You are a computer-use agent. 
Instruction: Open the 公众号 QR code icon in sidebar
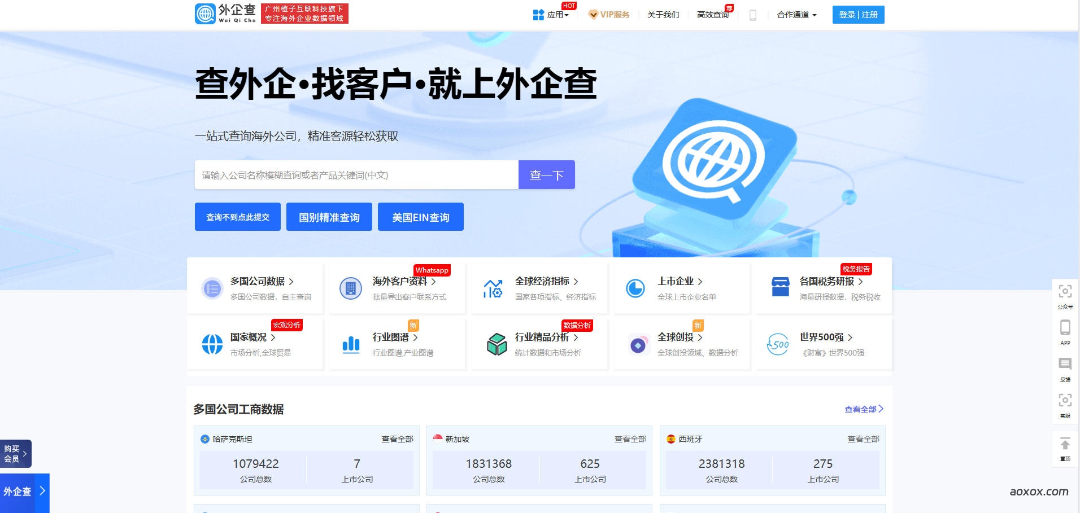pyautogui.click(x=1065, y=291)
